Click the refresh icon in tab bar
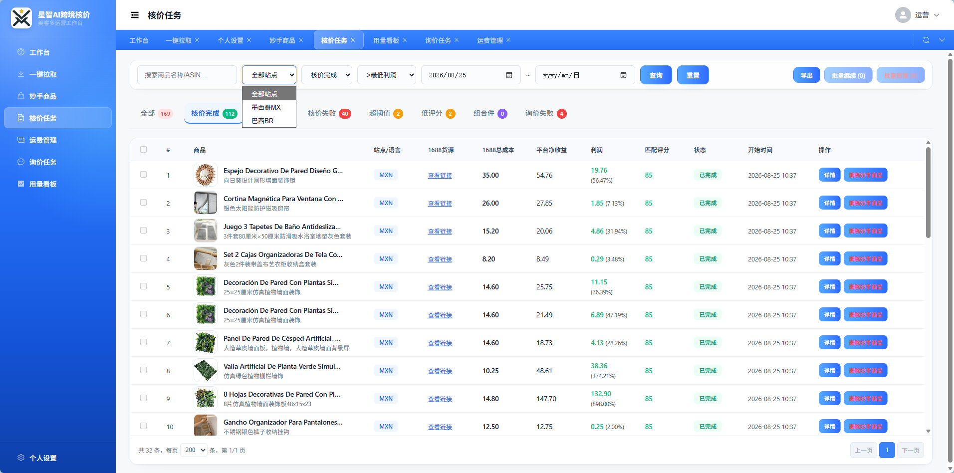Image resolution: width=954 pixels, height=473 pixels. (x=926, y=40)
